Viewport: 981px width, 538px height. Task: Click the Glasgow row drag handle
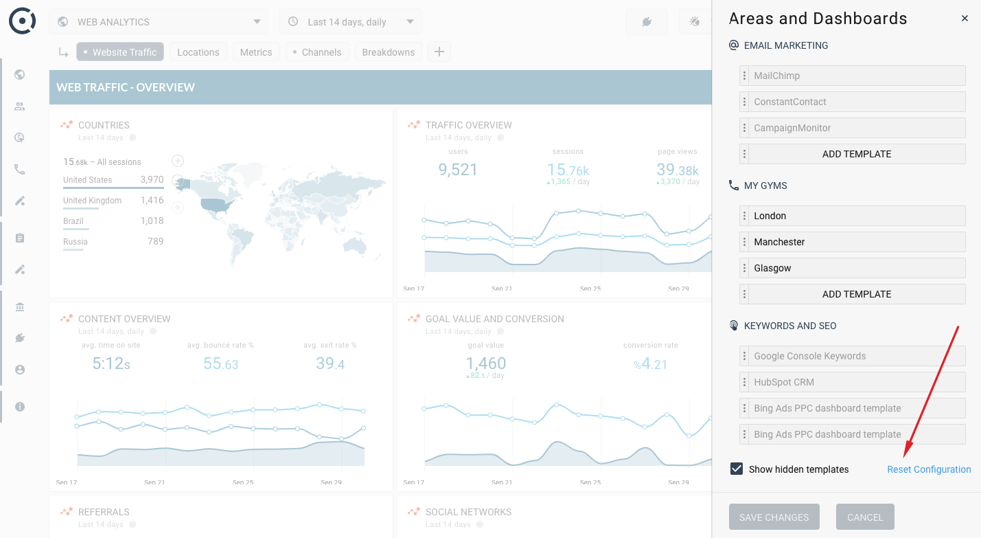[x=744, y=268]
